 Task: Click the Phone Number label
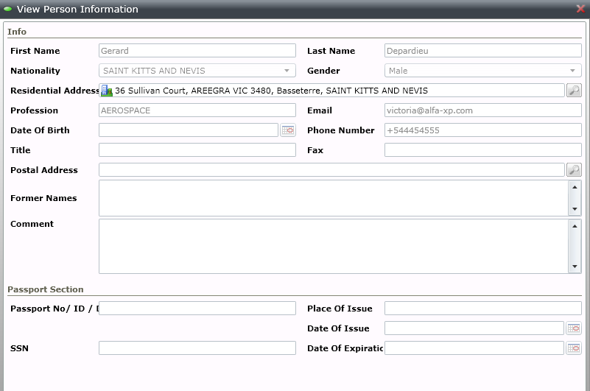(341, 130)
